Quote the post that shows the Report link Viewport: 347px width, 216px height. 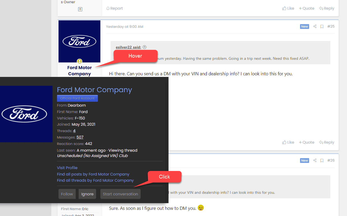pyautogui.click(x=306, y=8)
